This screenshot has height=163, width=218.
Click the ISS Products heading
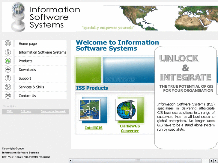[x=92, y=88]
